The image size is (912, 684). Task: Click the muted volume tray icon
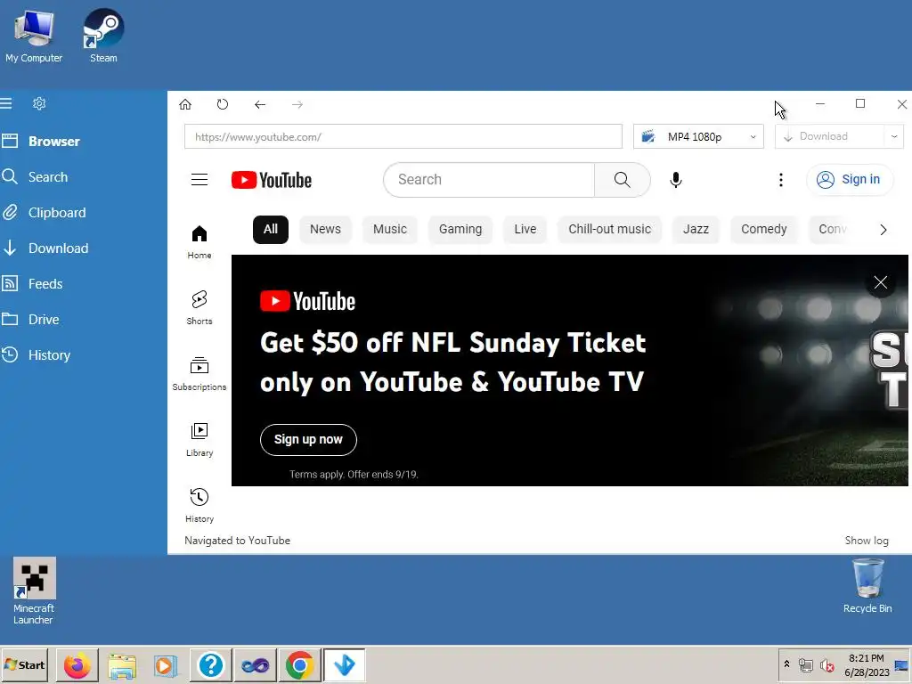[826, 664]
